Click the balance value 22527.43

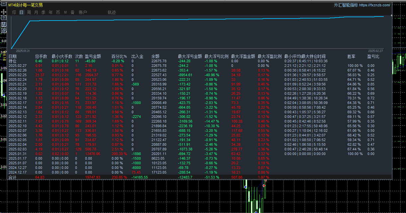point(158,75)
